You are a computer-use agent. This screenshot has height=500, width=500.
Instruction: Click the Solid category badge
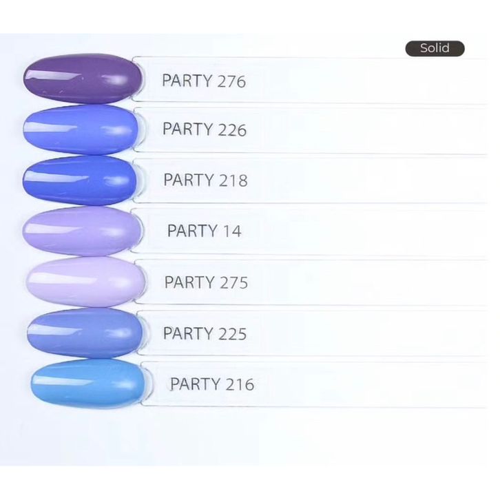(x=433, y=48)
